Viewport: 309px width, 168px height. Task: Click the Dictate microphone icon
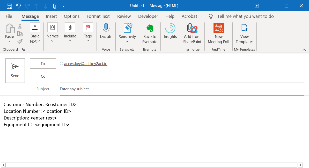(x=106, y=28)
